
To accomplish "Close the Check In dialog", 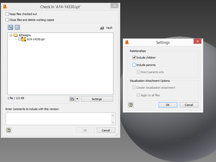I will [114, 6].
